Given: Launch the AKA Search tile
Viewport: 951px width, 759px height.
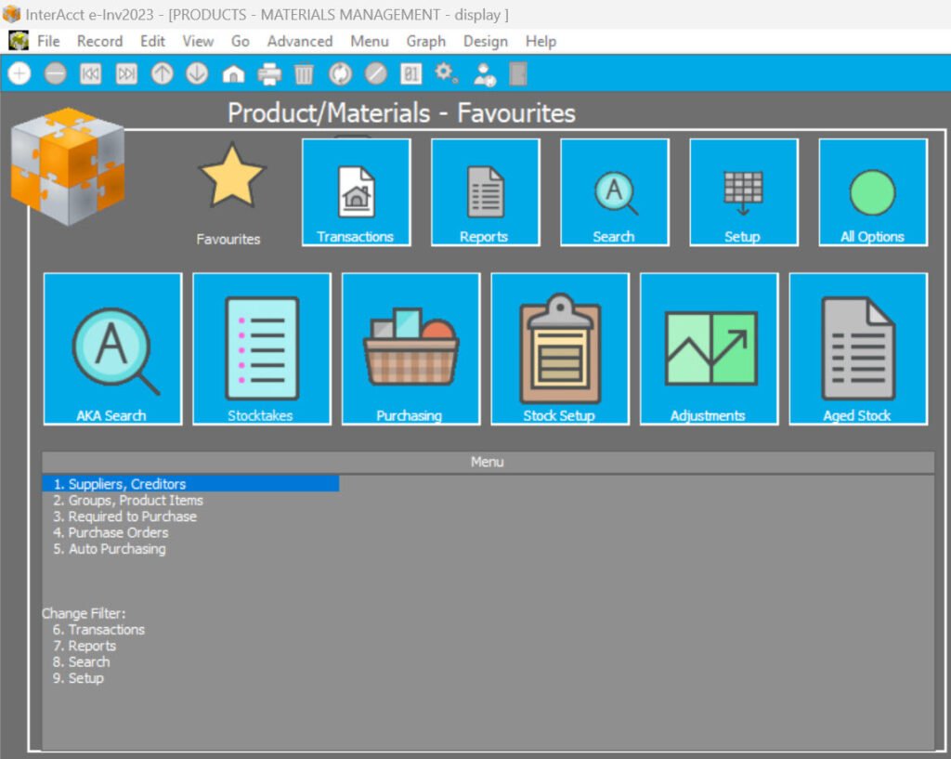Looking at the screenshot, I should coord(112,349).
